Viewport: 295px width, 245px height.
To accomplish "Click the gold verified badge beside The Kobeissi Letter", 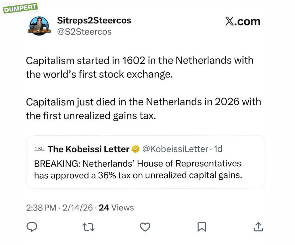I will pos(135,149).
